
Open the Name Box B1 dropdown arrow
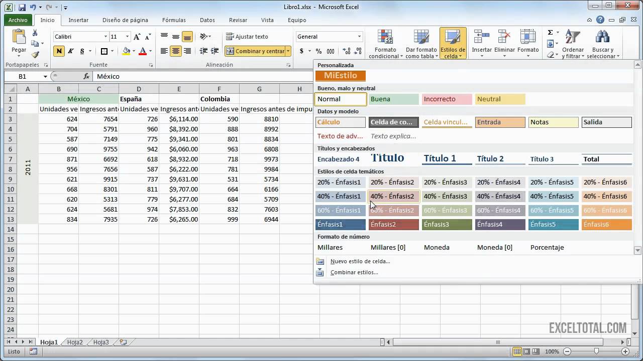45,76
